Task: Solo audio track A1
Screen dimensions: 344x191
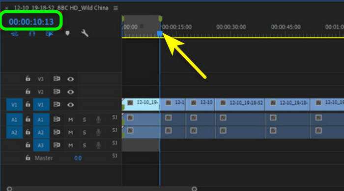Action: pyautogui.click(x=84, y=120)
